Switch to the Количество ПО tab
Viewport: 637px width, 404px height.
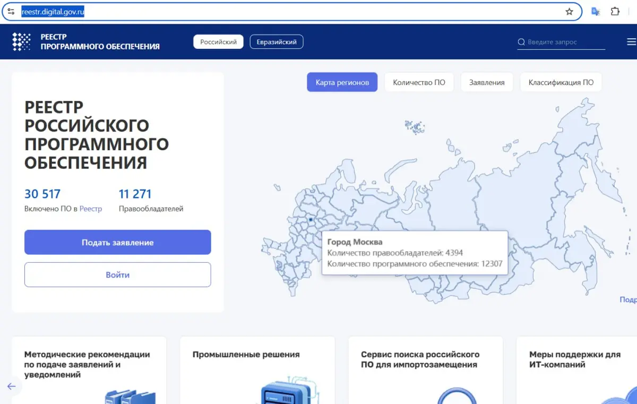tap(419, 82)
